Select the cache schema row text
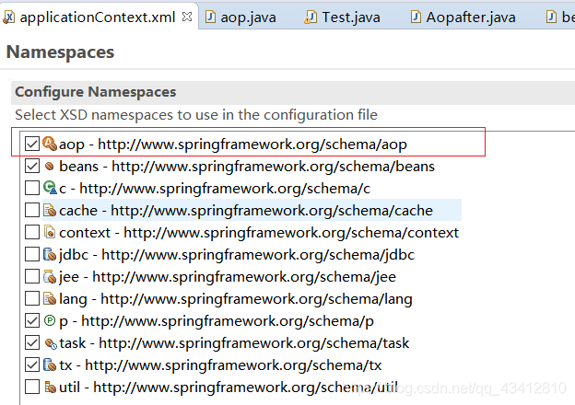 [246, 211]
